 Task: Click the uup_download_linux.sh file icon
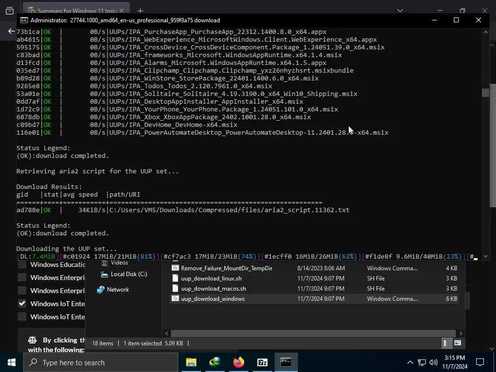coord(175,279)
